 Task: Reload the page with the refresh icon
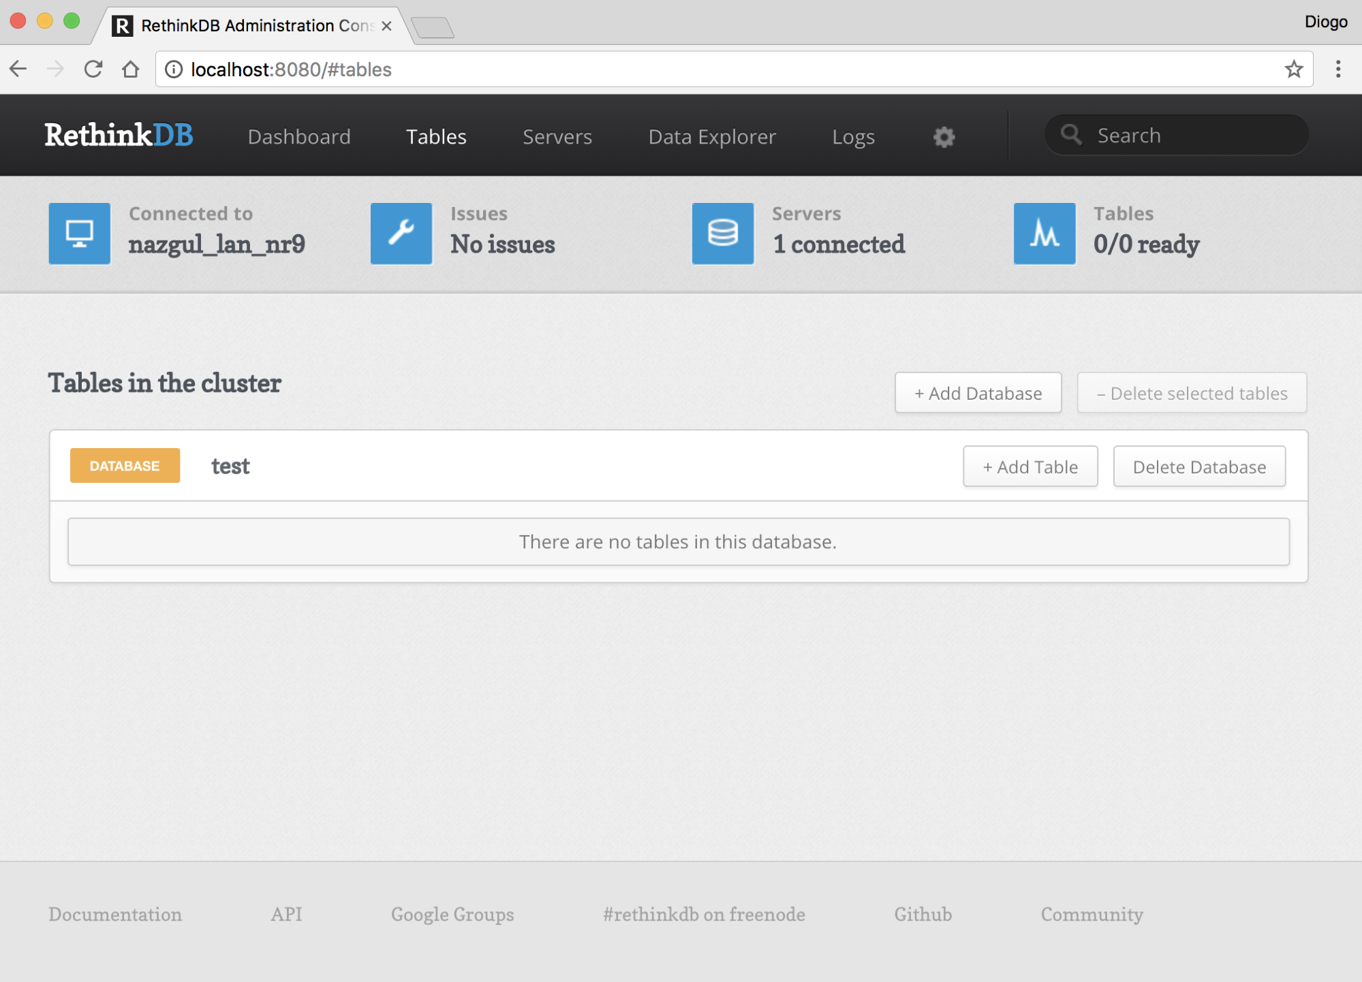click(93, 69)
